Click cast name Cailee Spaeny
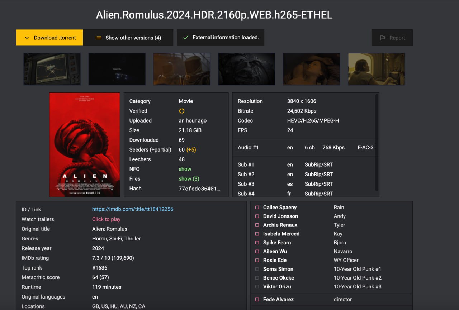Image resolution: width=459 pixels, height=310 pixels. (280, 208)
